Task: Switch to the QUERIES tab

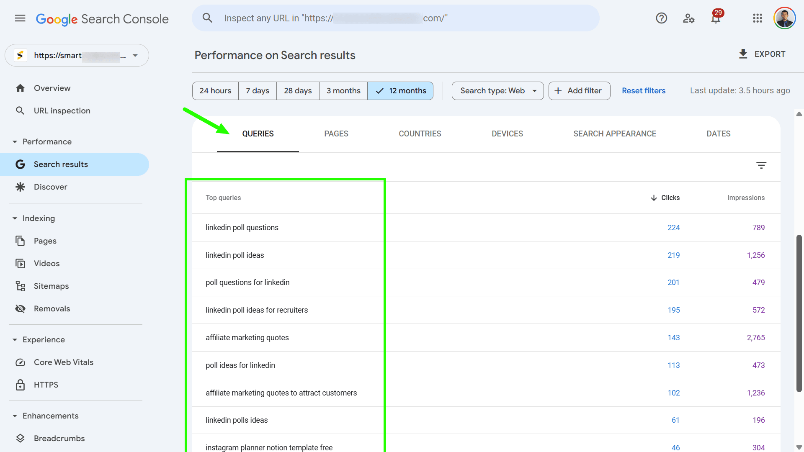Action: tap(258, 134)
